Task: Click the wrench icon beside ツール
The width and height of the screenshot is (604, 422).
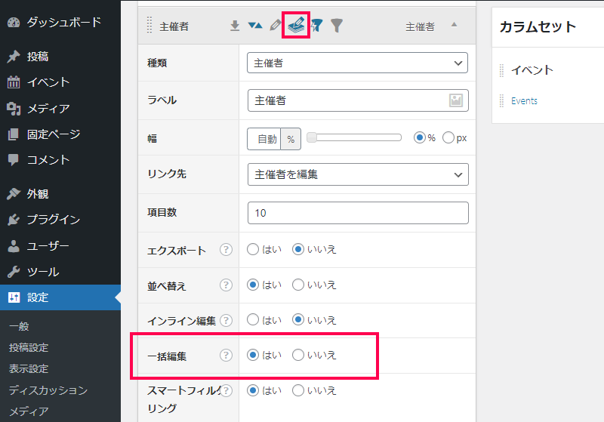Action: [14, 272]
